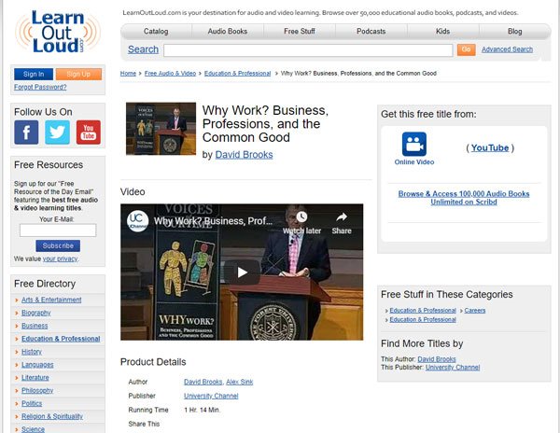Open the Facebook icon under Follow Us On
Image resolution: width=560 pixels, height=433 pixels.
(x=26, y=133)
